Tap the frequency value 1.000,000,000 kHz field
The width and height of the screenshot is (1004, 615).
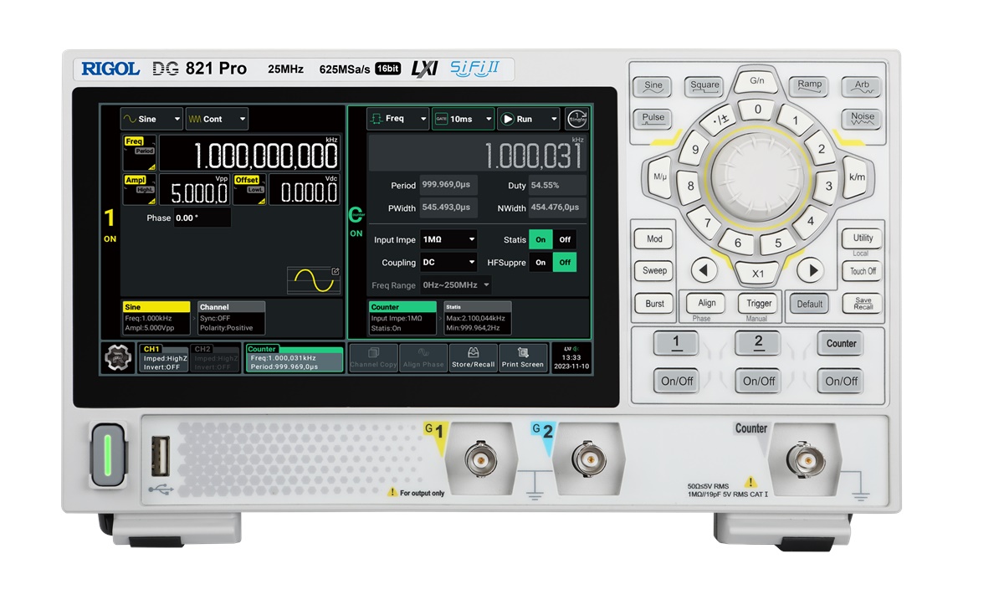(x=249, y=154)
